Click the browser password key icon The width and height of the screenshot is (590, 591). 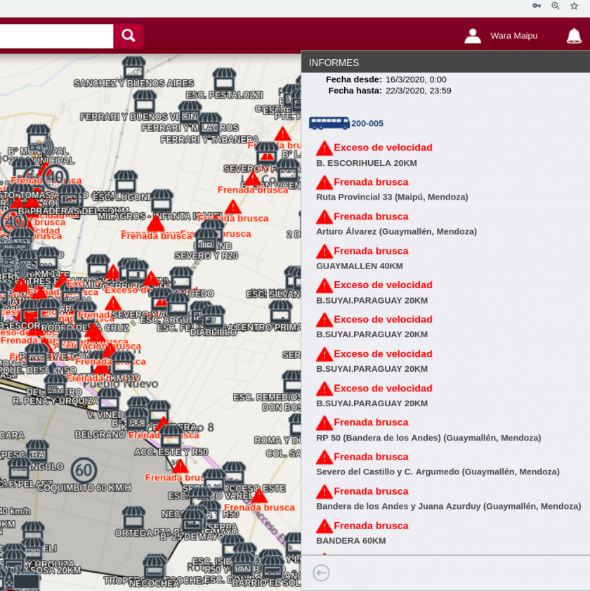point(537,6)
